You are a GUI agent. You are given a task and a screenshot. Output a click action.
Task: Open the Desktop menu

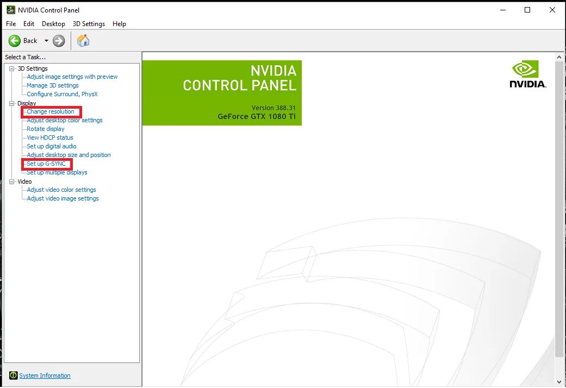[x=53, y=24]
